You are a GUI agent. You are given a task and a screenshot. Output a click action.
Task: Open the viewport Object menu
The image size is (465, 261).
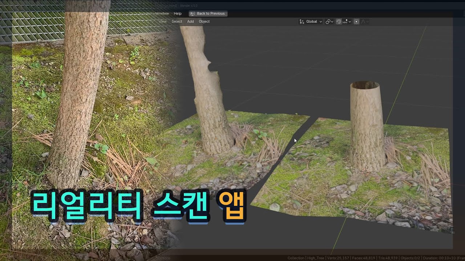click(204, 21)
